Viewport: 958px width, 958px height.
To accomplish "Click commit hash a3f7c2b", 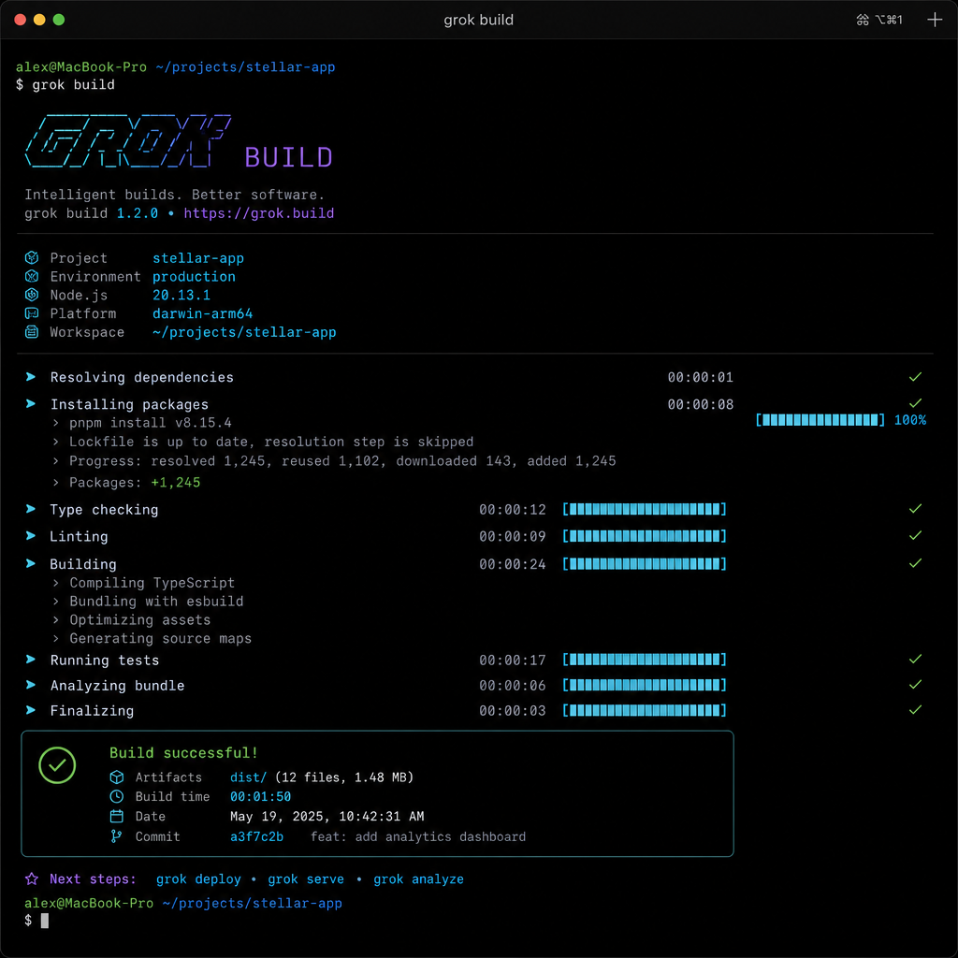I will tap(256, 836).
